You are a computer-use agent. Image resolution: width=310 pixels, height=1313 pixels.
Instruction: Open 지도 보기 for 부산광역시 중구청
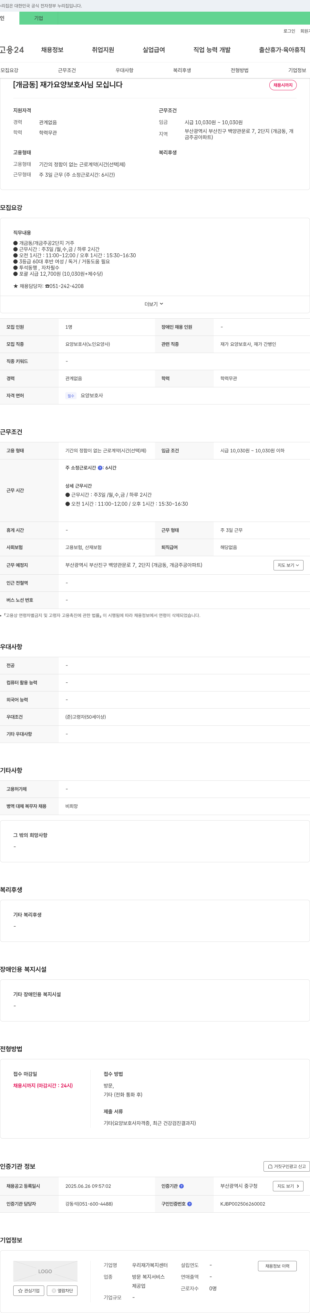click(288, 1186)
